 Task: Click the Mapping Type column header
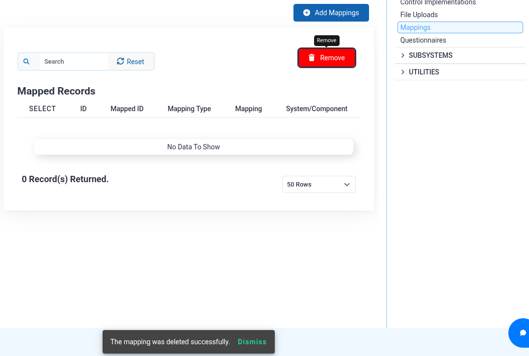click(x=189, y=109)
